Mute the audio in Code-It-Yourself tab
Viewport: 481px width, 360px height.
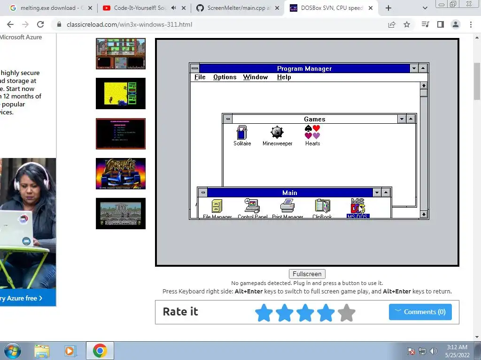point(174,8)
